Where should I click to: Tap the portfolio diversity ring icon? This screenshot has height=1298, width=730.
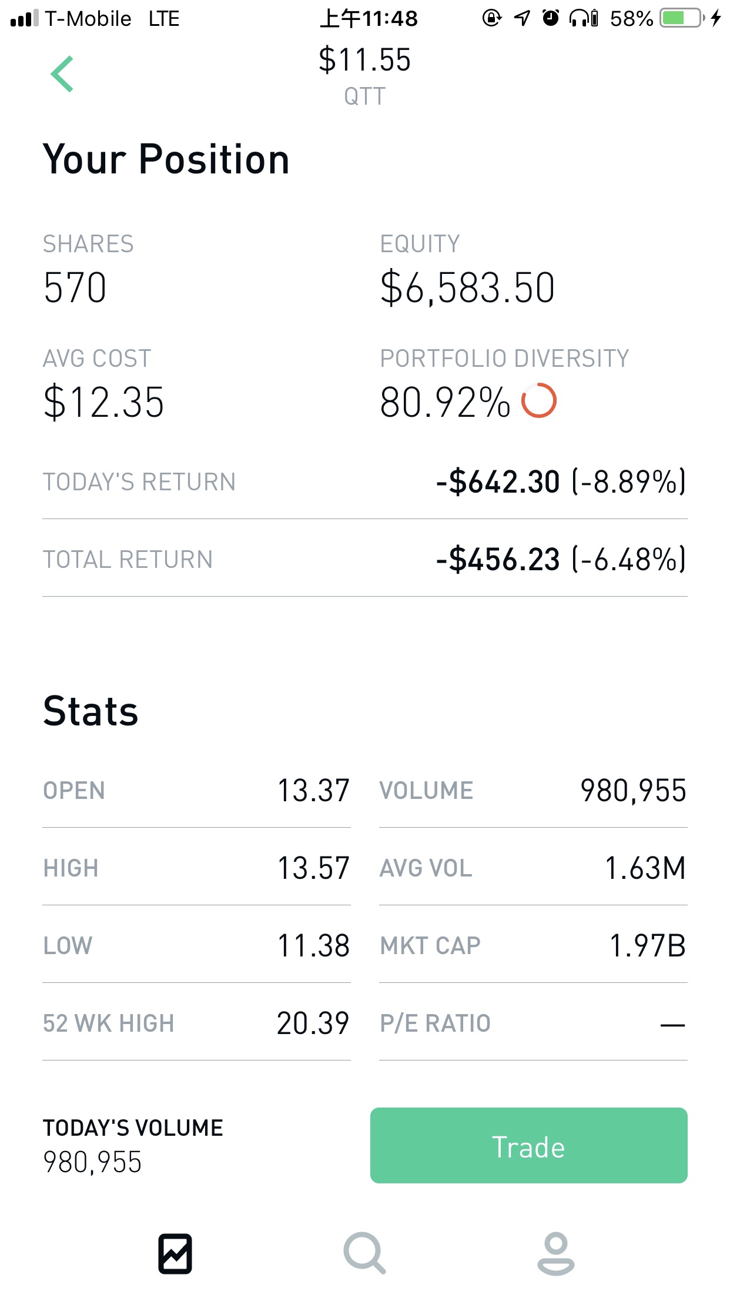pos(539,401)
